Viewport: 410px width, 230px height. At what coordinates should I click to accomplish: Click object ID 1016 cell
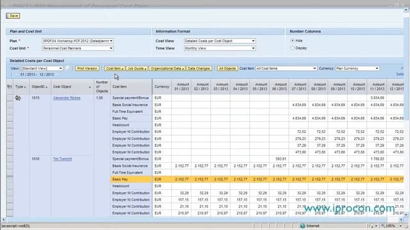click(x=35, y=159)
